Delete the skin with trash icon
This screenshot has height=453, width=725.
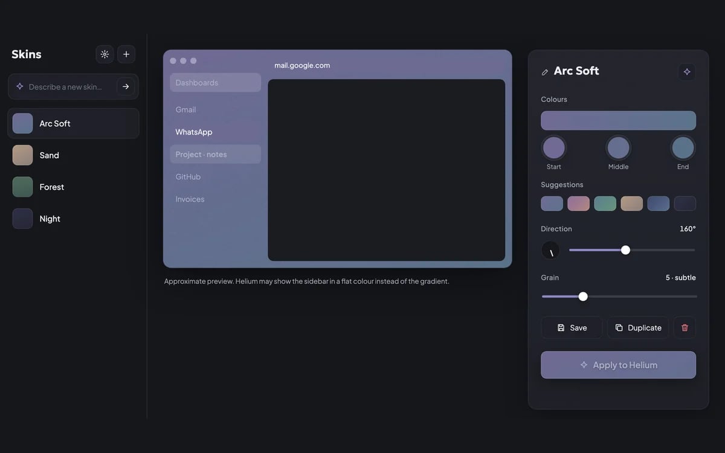click(x=685, y=327)
